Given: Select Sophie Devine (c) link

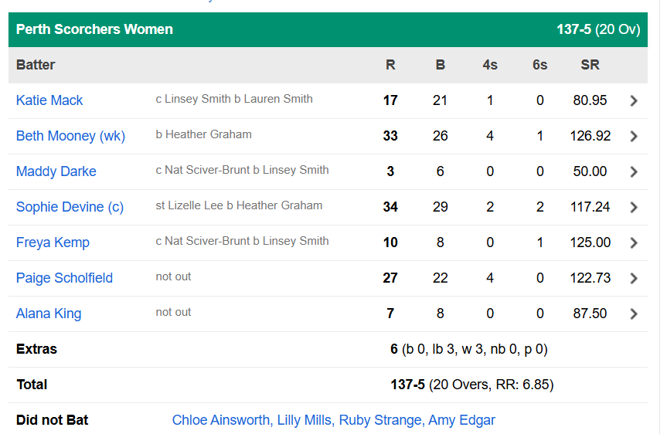Looking at the screenshot, I should point(70,207).
